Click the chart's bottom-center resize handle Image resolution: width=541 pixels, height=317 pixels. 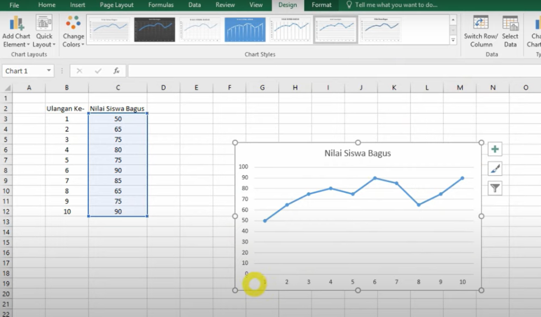pos(358,291)
